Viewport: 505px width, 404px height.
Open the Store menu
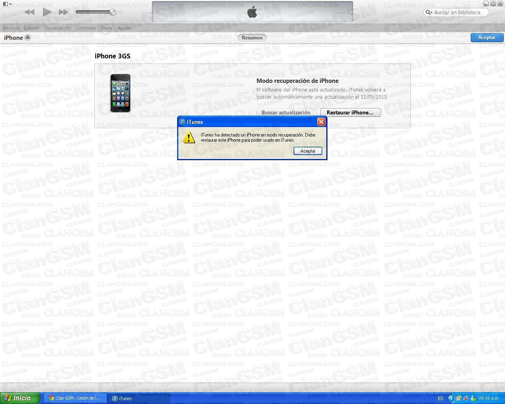click(107, 28)
